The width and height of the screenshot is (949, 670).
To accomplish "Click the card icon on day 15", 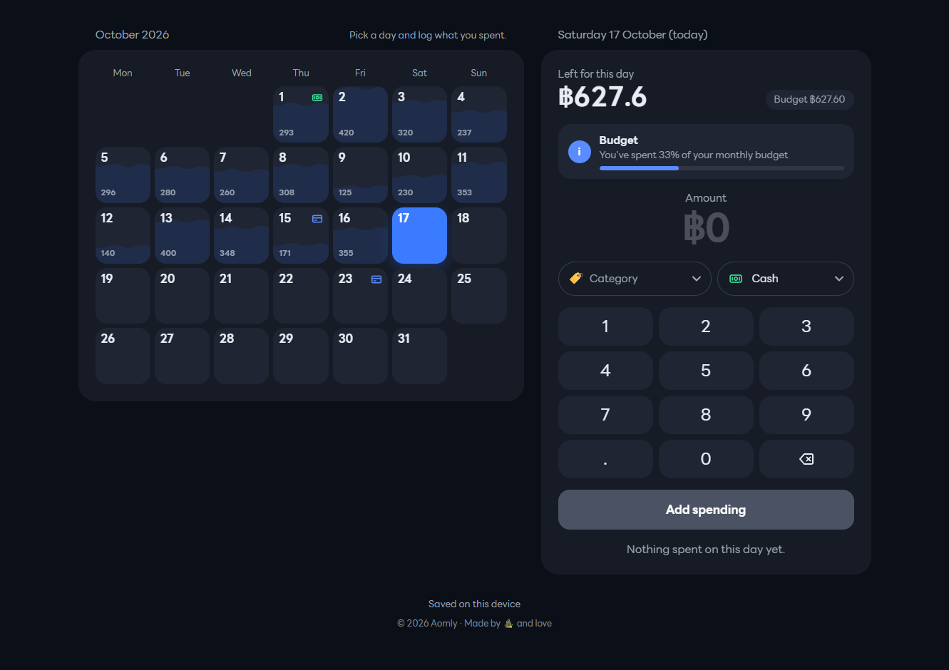I will point(317,219).
